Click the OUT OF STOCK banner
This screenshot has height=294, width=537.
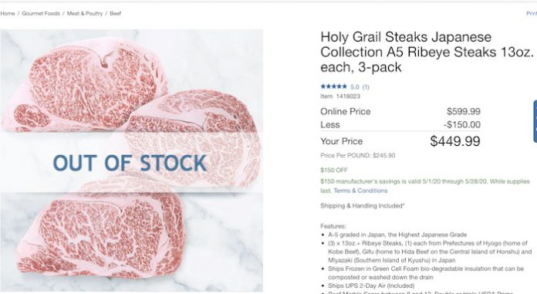131,162
